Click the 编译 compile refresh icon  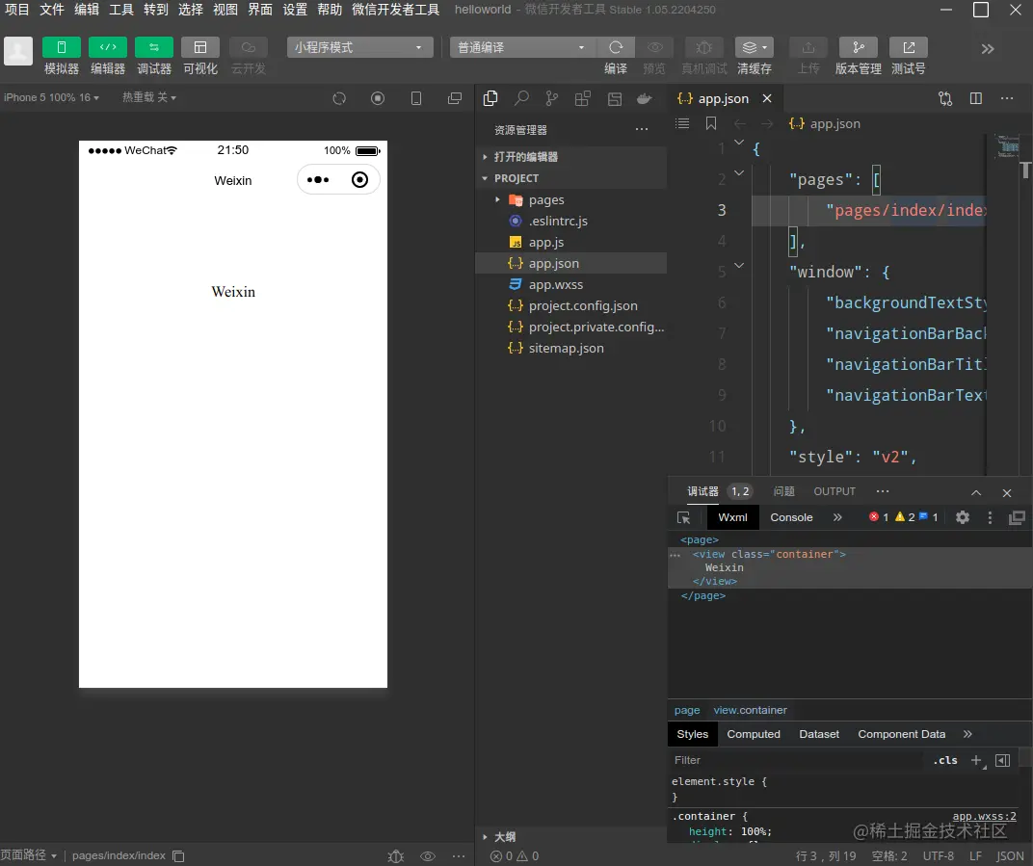pos(616,47)
